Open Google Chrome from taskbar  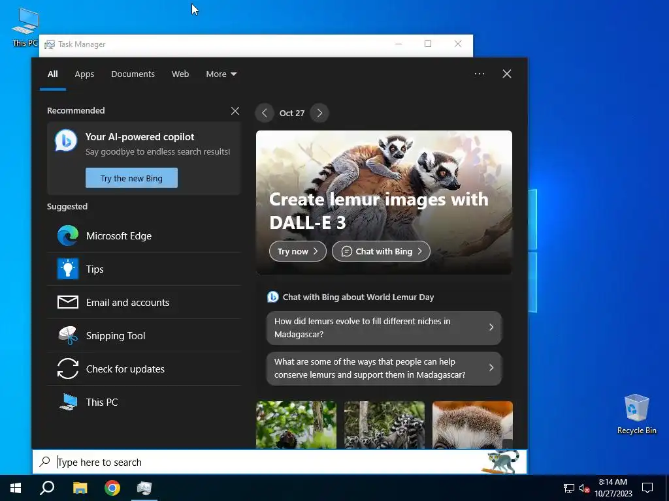point(112,488)
